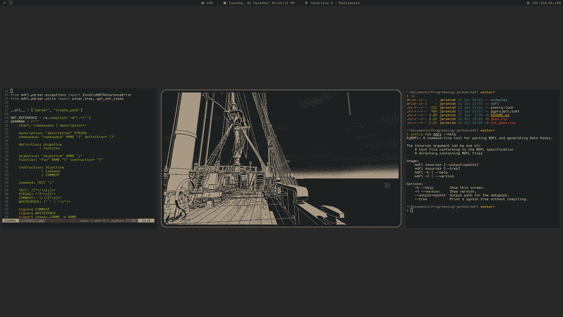Click the Tenacious D - Beelzeboss song title

pyautogui.click(x=335, y=3)
